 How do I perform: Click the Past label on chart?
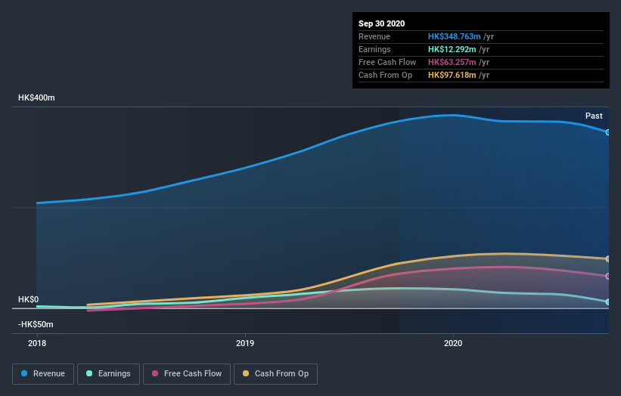click(x=594, y=116)
